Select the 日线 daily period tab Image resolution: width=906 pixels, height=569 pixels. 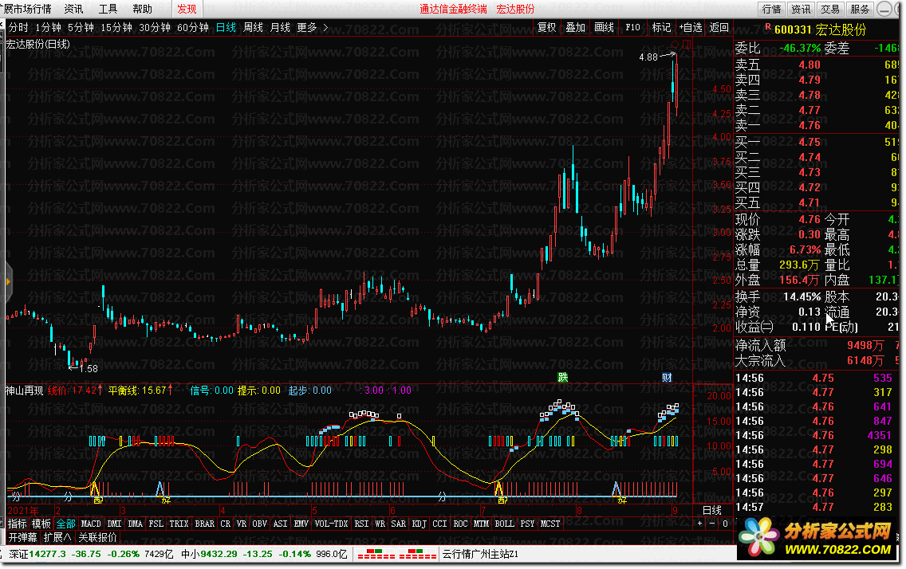(226, 27)
